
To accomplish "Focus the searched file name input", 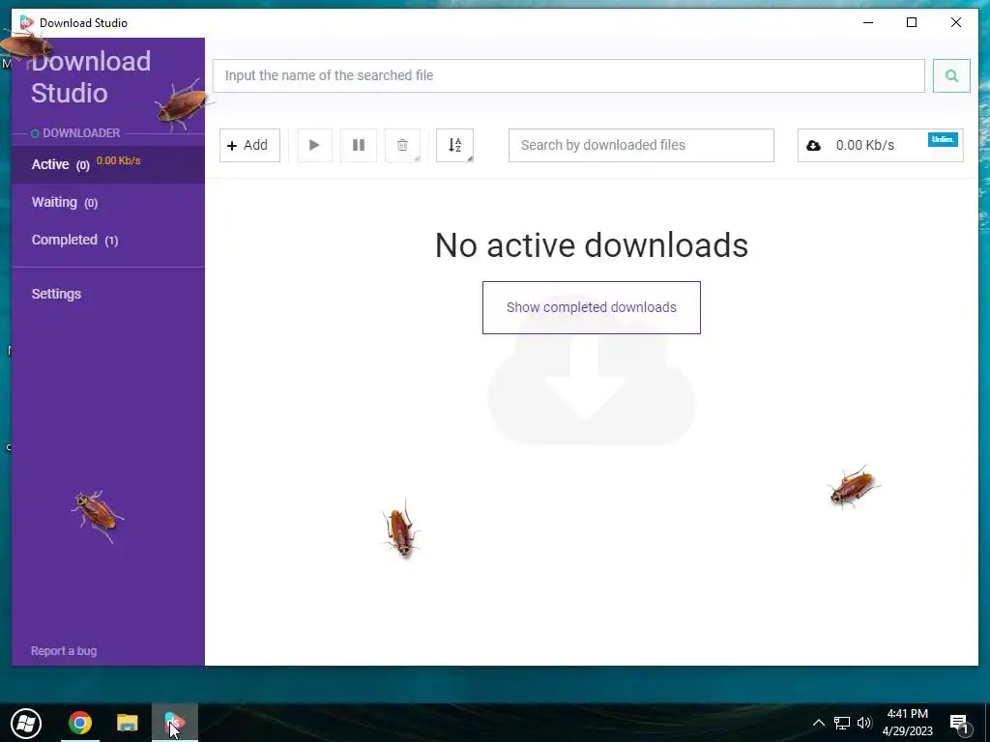I will click(x=568, y=75).
